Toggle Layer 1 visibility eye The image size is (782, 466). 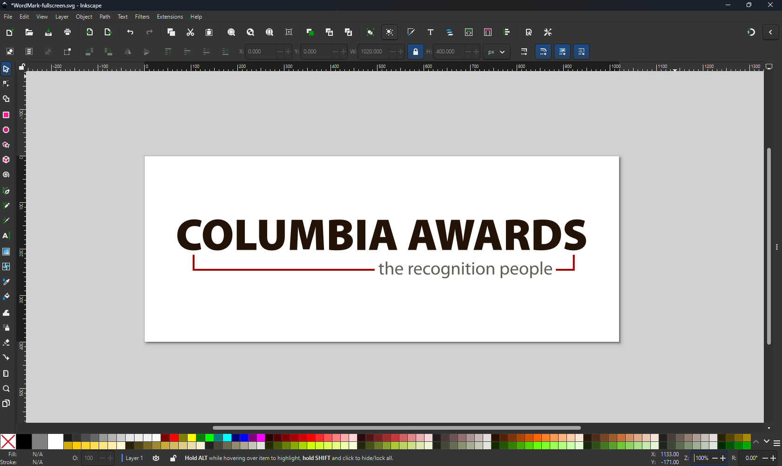(156, 458)
